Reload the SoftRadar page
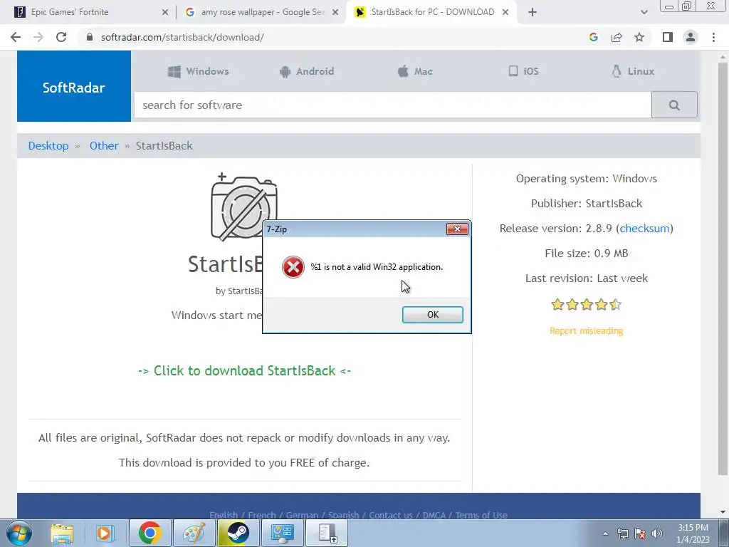The image size is (729, 547). click(61, 37)
